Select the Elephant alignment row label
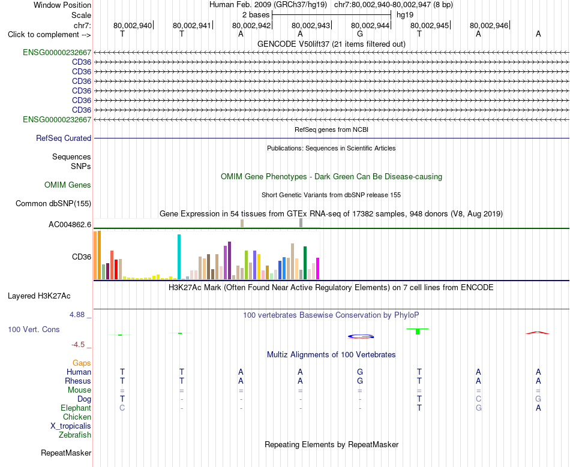Image resolution: width=570 pixels, height=467 pixels. [76, 408]
